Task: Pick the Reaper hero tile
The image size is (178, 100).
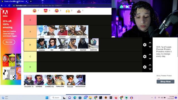Action: pos(83,45)
